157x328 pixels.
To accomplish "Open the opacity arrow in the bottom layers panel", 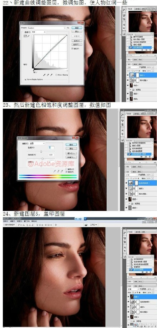I will pyautogui.click(x=153, y=289).
